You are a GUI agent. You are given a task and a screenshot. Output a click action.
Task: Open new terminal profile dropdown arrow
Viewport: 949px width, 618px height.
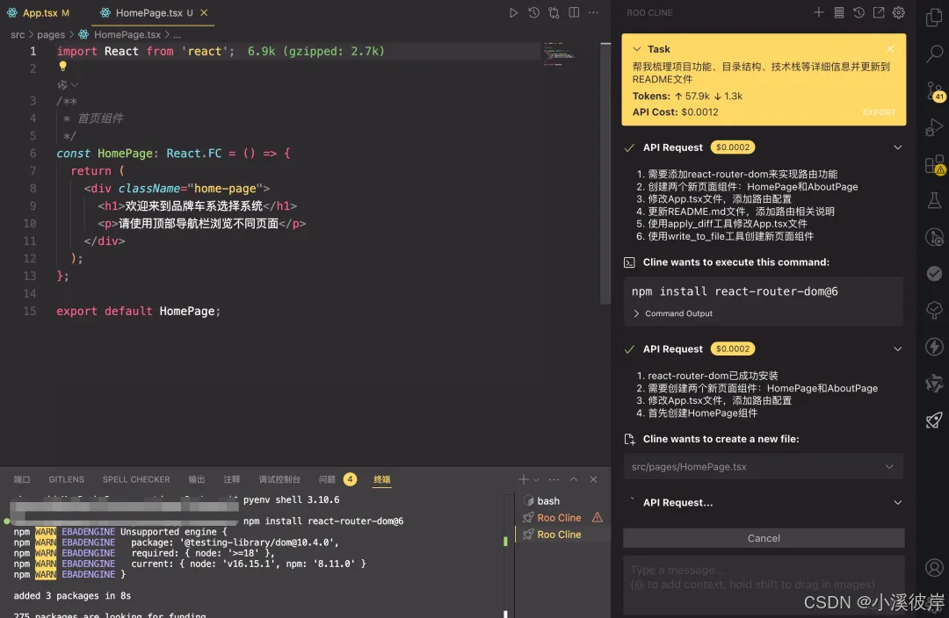(536, 479)
